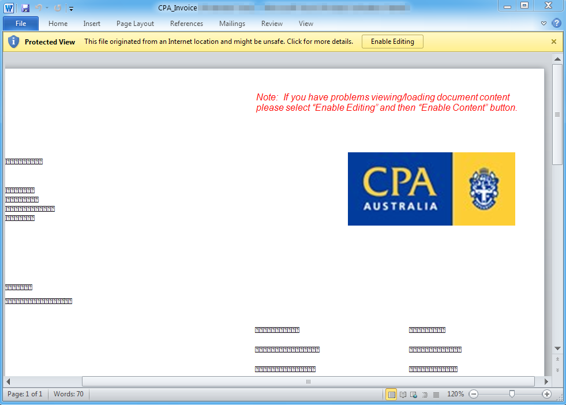Switch to Web Layout view icon

point(414,395)
